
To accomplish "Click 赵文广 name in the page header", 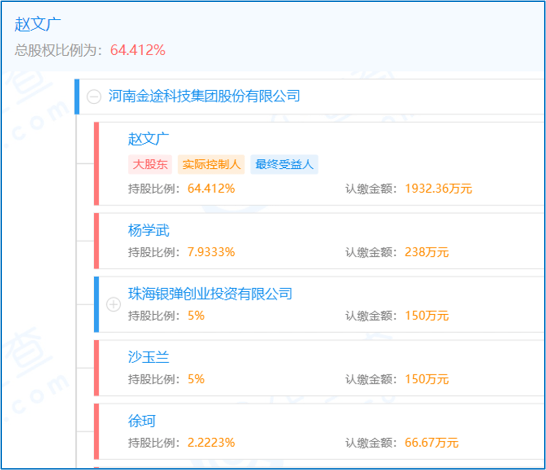I will 38,25.
